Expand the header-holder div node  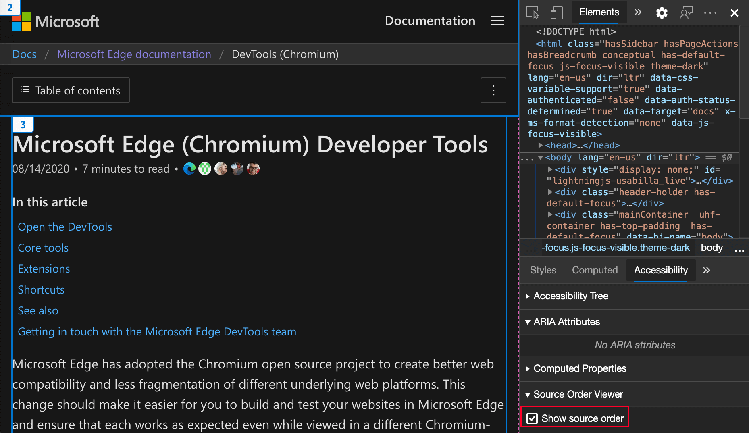tap(550, 192)
